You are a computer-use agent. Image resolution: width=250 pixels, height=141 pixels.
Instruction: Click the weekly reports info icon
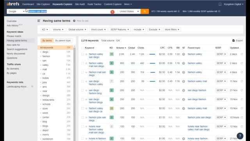pyautogui.click(x=179, y=11)
